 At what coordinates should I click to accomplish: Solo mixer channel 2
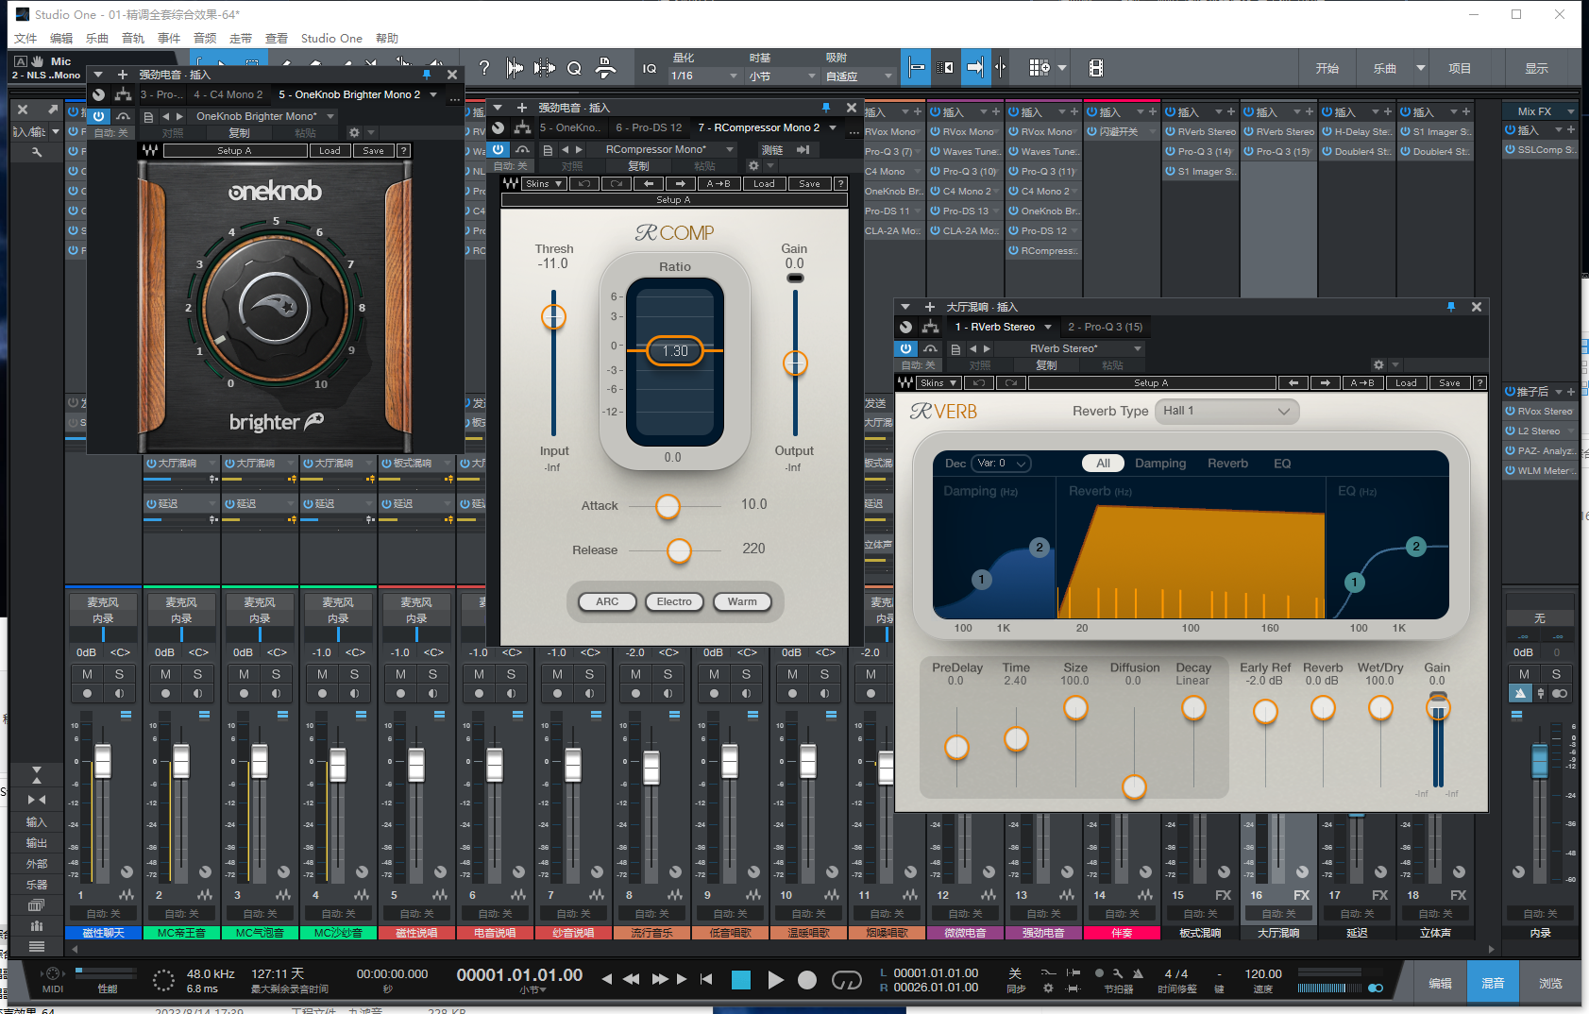pos(196,673)
